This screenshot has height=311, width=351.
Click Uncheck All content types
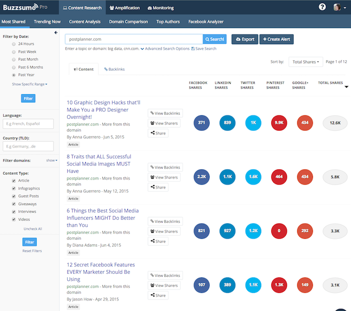point(33,229)
